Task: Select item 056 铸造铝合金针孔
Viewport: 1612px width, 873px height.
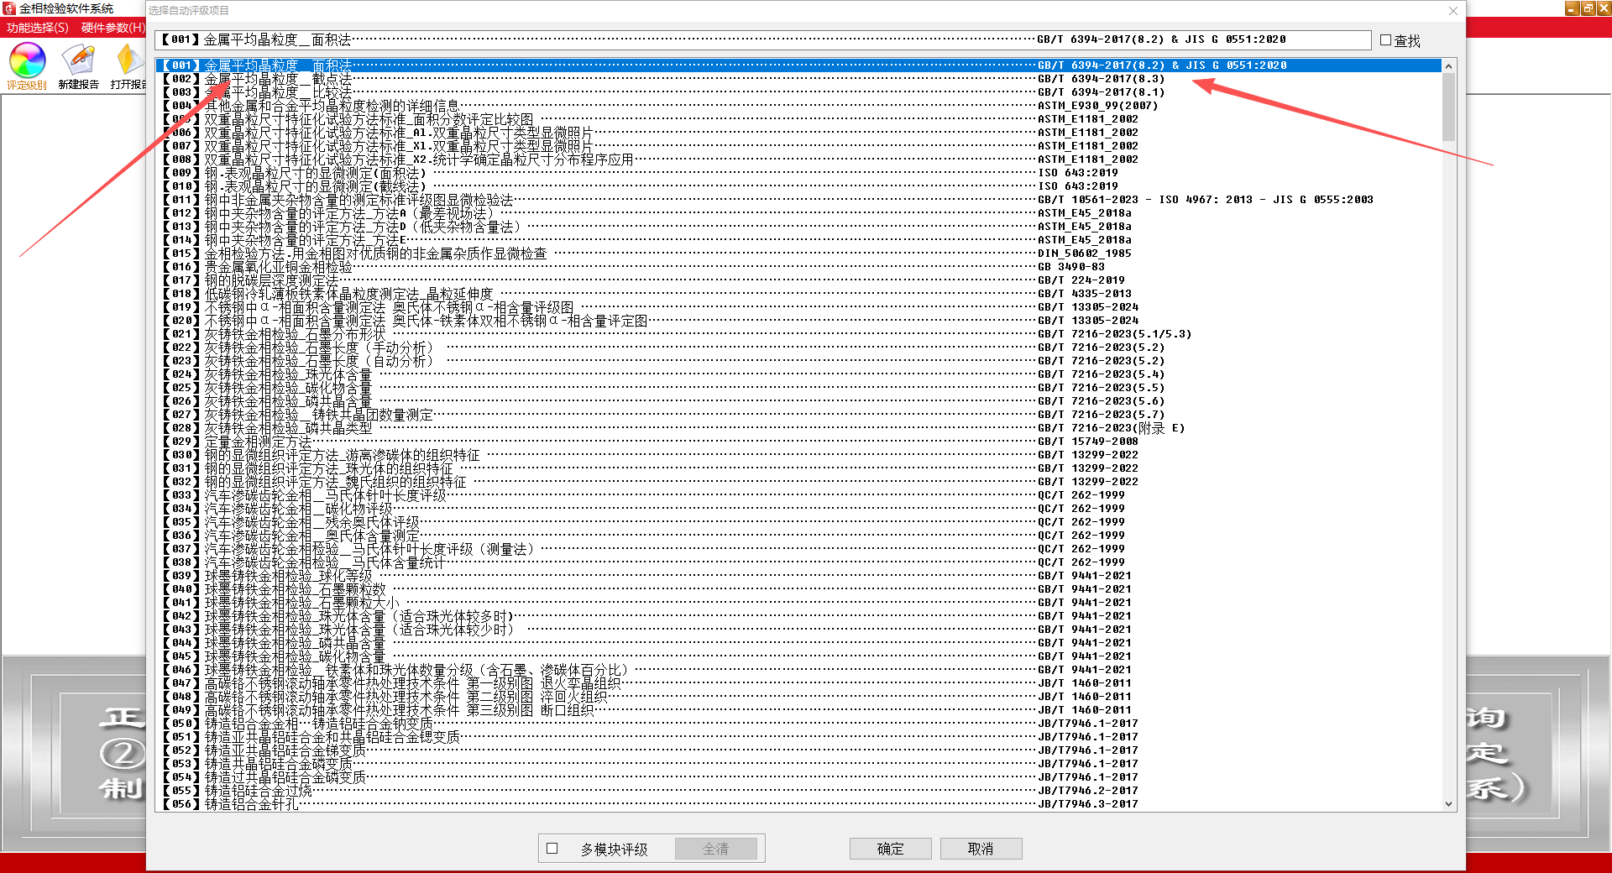Action: point(250,804)
